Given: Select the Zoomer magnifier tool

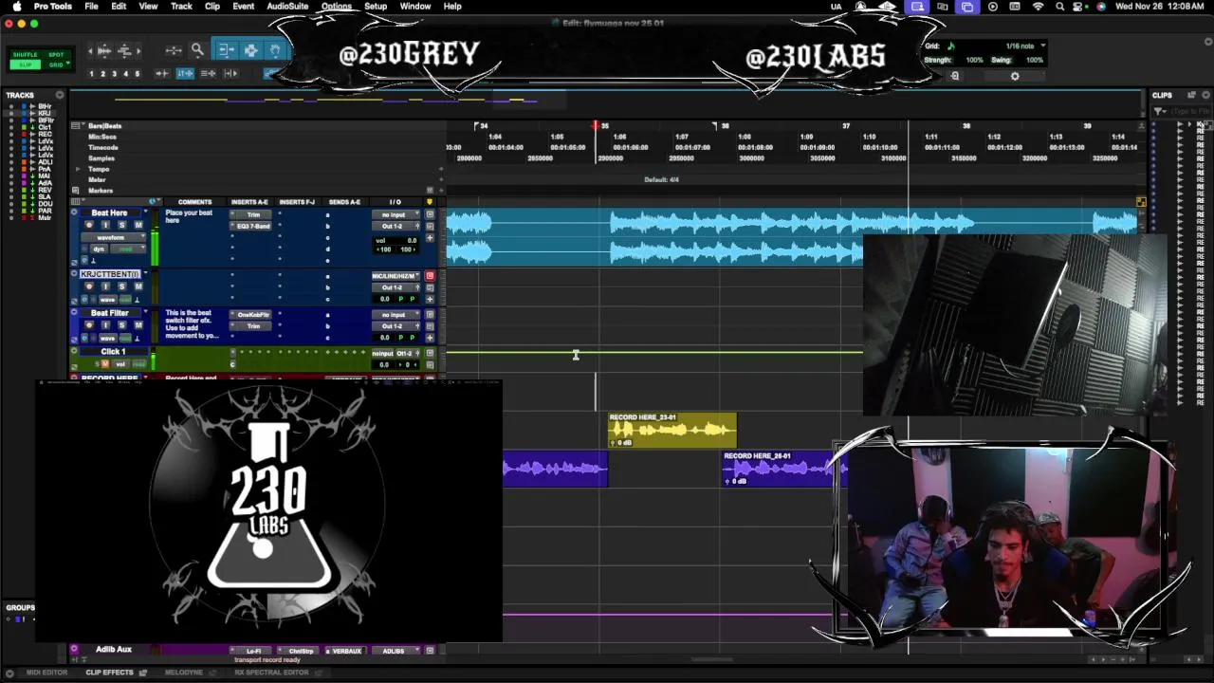Looking at the screenshot, I should pos(198,49).
